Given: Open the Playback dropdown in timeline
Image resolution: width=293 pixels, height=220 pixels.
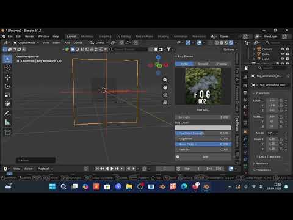Looking at the screenshot, I should 45,169.
